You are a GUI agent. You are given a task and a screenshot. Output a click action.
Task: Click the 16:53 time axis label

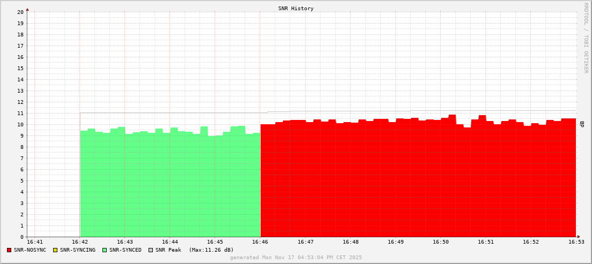click(576, 243)
